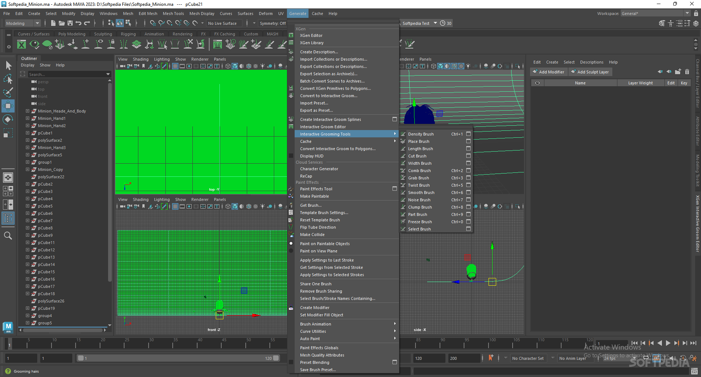Image resolution: width=701 pixels, height=377 pixels.
Task: Click the Undo arrow icon
Action: 78,23
